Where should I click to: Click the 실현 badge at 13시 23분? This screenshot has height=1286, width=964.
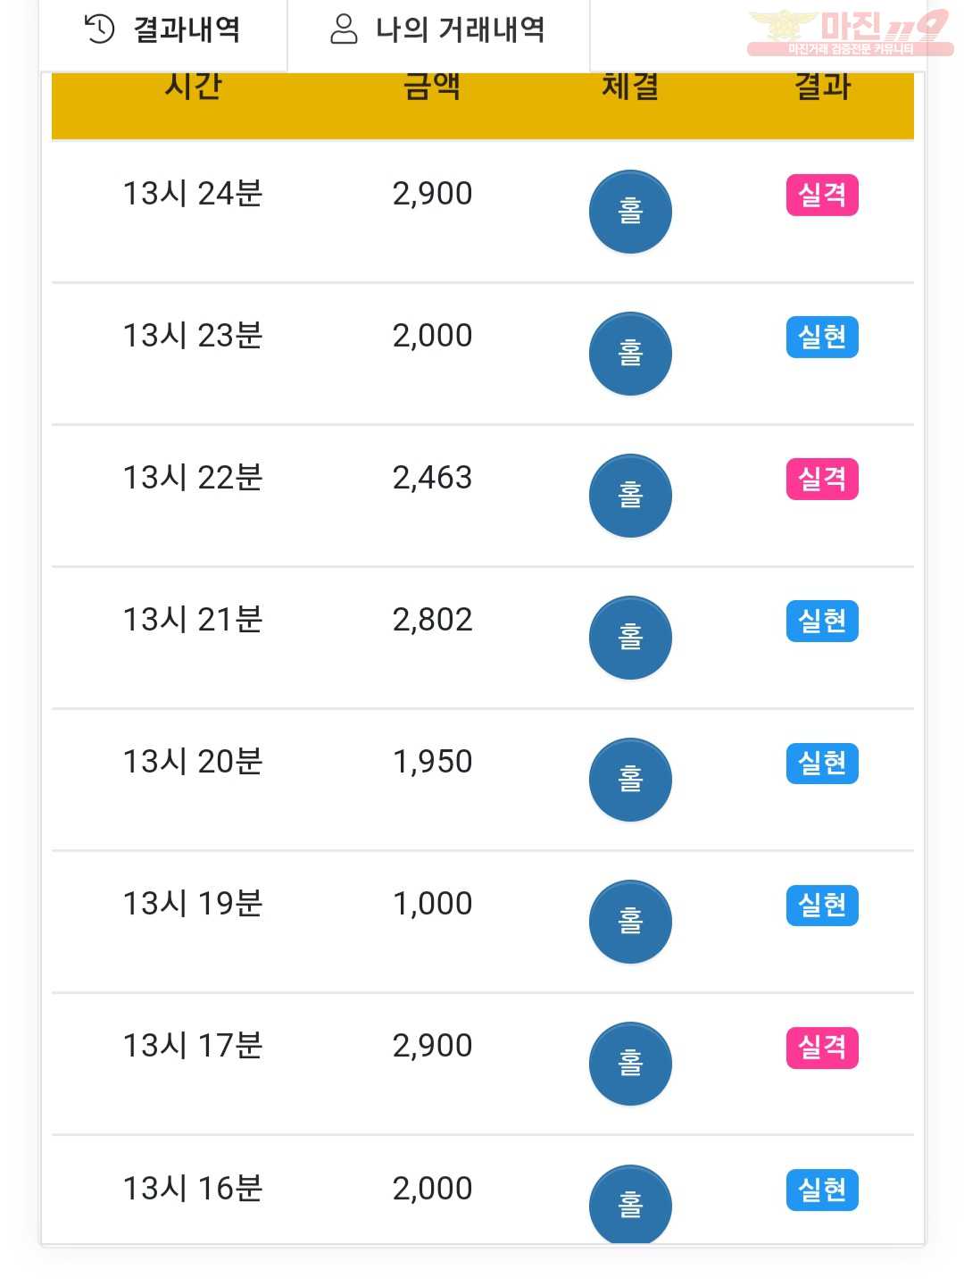click(x=822, y=337)
